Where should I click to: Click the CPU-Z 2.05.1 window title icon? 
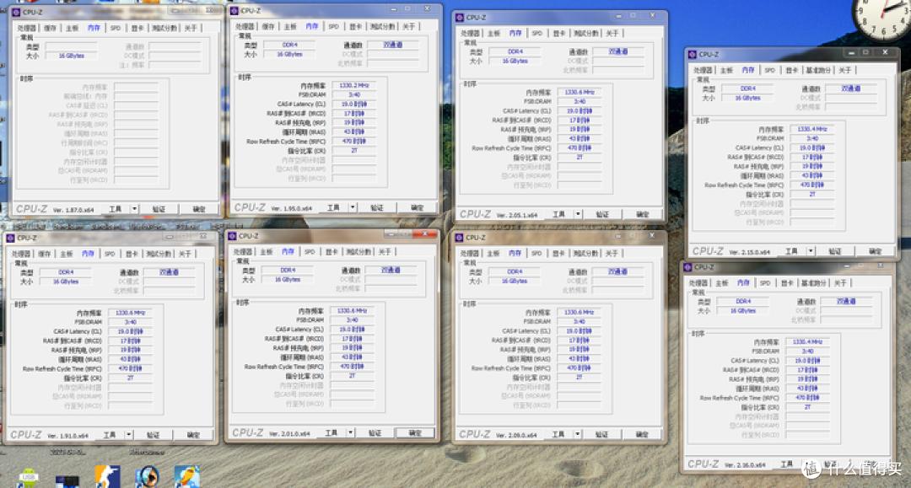pos(460,18)
